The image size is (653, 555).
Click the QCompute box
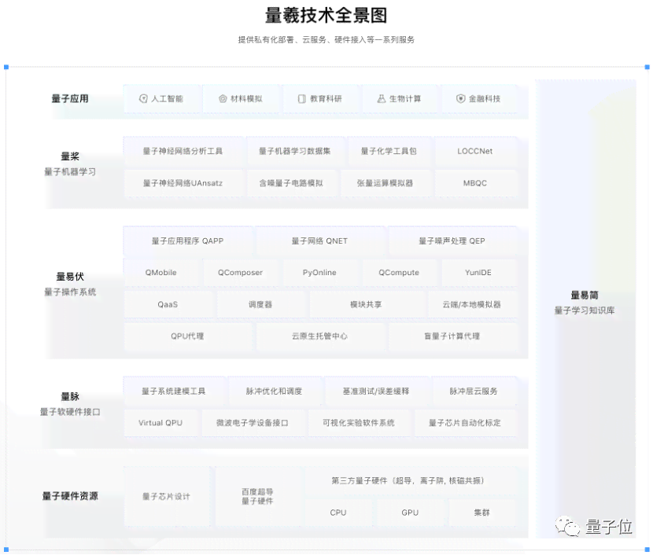(399, 273)
